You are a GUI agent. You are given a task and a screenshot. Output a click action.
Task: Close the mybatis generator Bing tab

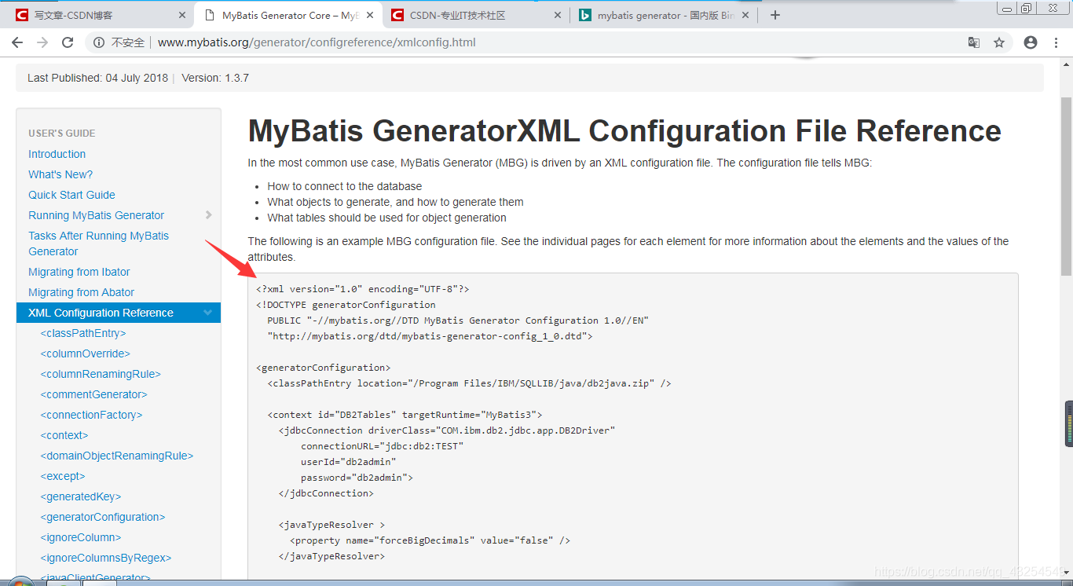745,15
